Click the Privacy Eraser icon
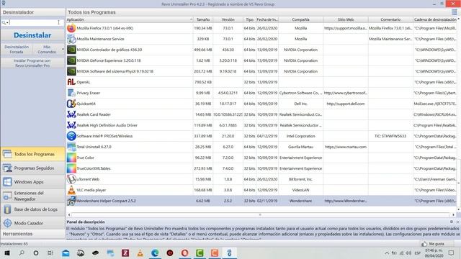Screen dimensions: 461x259 click(x=71, y=93)
